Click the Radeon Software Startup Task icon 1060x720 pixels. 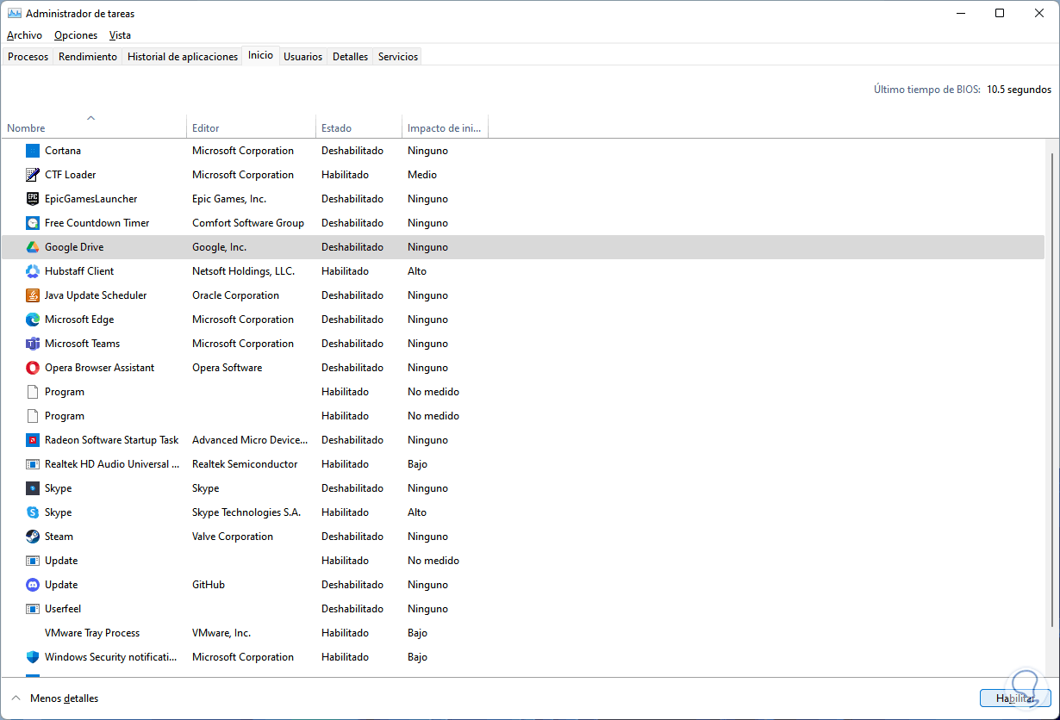tap(33, 440)
